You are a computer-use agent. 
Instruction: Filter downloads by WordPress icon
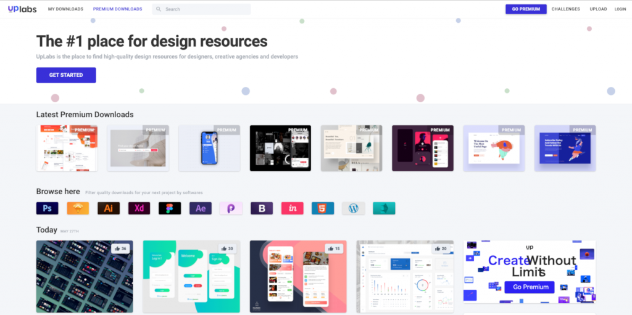tap(354, 208)
